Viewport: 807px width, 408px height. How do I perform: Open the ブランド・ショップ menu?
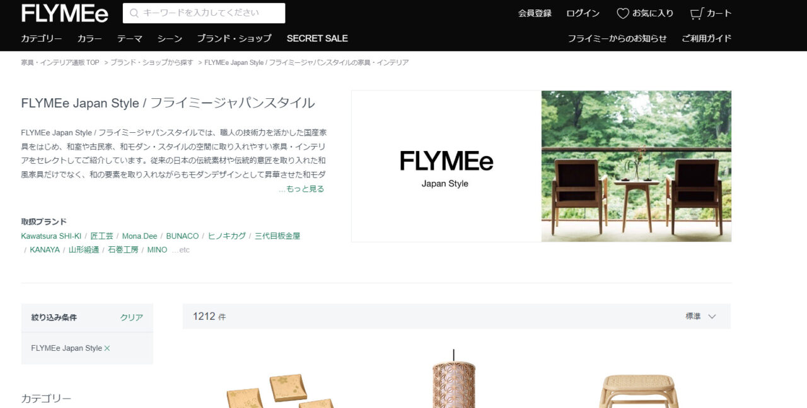(234, 38)
